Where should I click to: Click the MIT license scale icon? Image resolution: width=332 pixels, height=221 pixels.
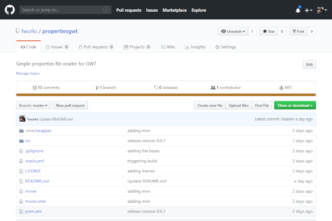point(281,87)
